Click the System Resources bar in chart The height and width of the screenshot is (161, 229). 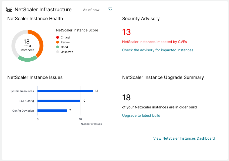point(65,91)
